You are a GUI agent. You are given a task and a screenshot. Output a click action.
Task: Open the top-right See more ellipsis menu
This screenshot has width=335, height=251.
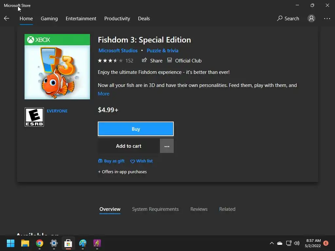coord(327,19)
